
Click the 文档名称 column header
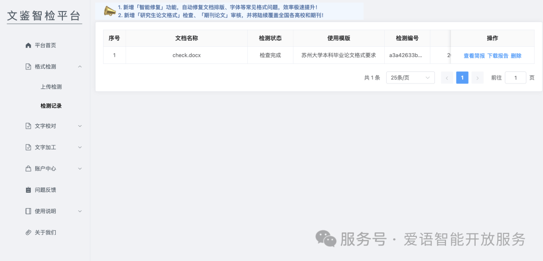pyautogui.click(x=187, y=38)
